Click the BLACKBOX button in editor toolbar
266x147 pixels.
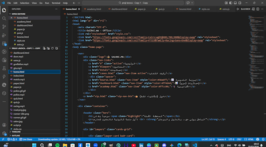[x=246, y=9]
